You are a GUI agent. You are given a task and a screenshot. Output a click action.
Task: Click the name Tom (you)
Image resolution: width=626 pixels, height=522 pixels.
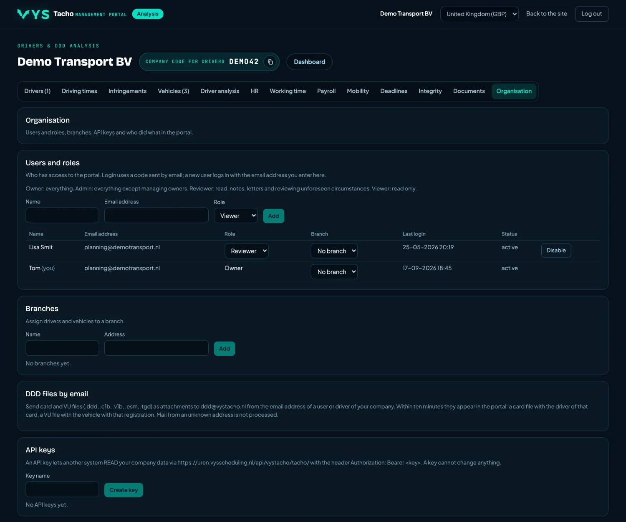42,268
